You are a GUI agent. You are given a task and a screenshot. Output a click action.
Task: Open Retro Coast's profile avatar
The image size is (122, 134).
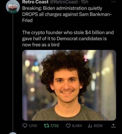13,7
